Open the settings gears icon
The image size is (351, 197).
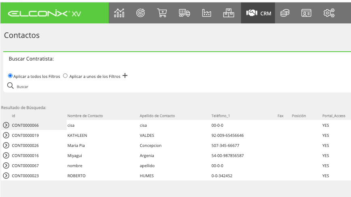(329, 13)
